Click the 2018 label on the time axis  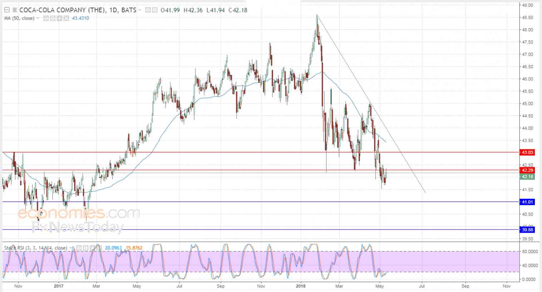301,286
